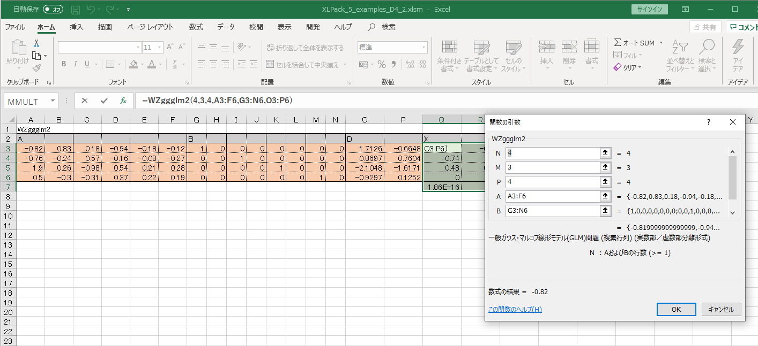Image resolution: width=758 pixels, height=346 pixels.
Task: Click the insert function fx icon
Action: (x=123, y=101)
